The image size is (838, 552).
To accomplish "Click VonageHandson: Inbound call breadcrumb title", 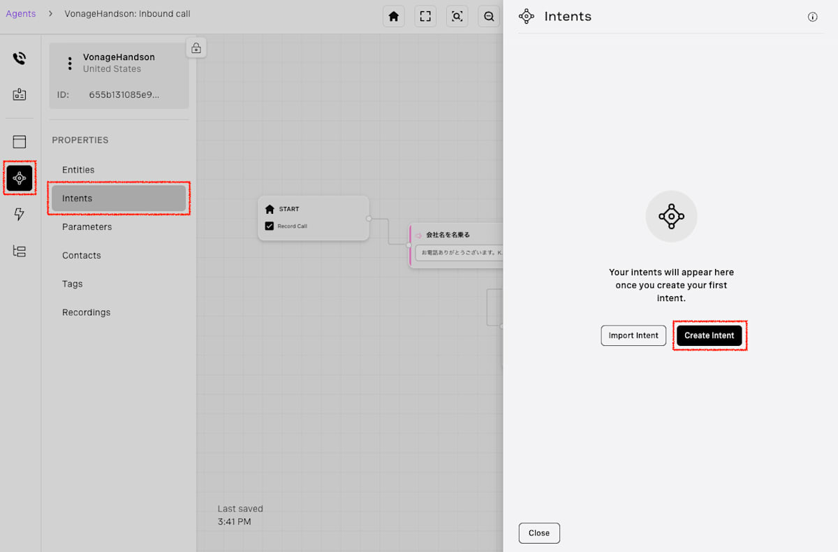I will point(127,14).
